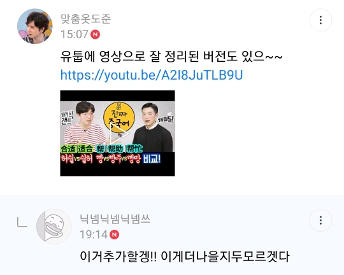Open the 닉넴닉넴닉넴쓰 username profile
The image size is (344, 275).
point(115,219)
